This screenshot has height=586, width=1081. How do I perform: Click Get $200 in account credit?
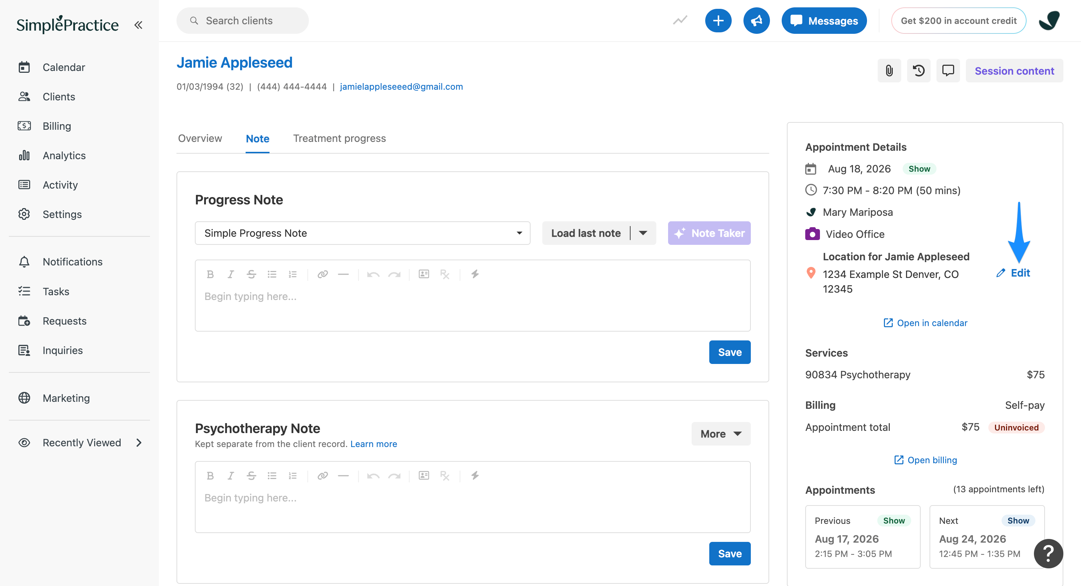coord(959,21)
